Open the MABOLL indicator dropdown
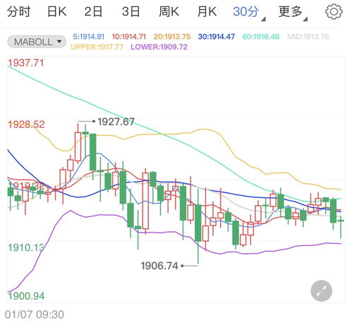The height and width of the screenshot is (328, 352). [37, 42]
